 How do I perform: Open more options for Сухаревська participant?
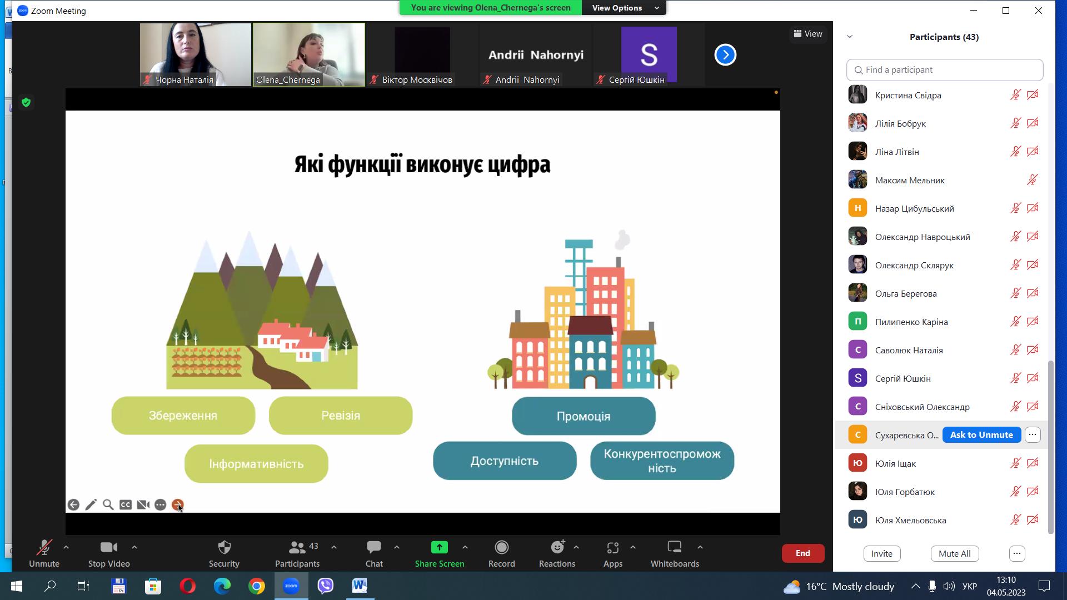click(x=1032, y=435)
